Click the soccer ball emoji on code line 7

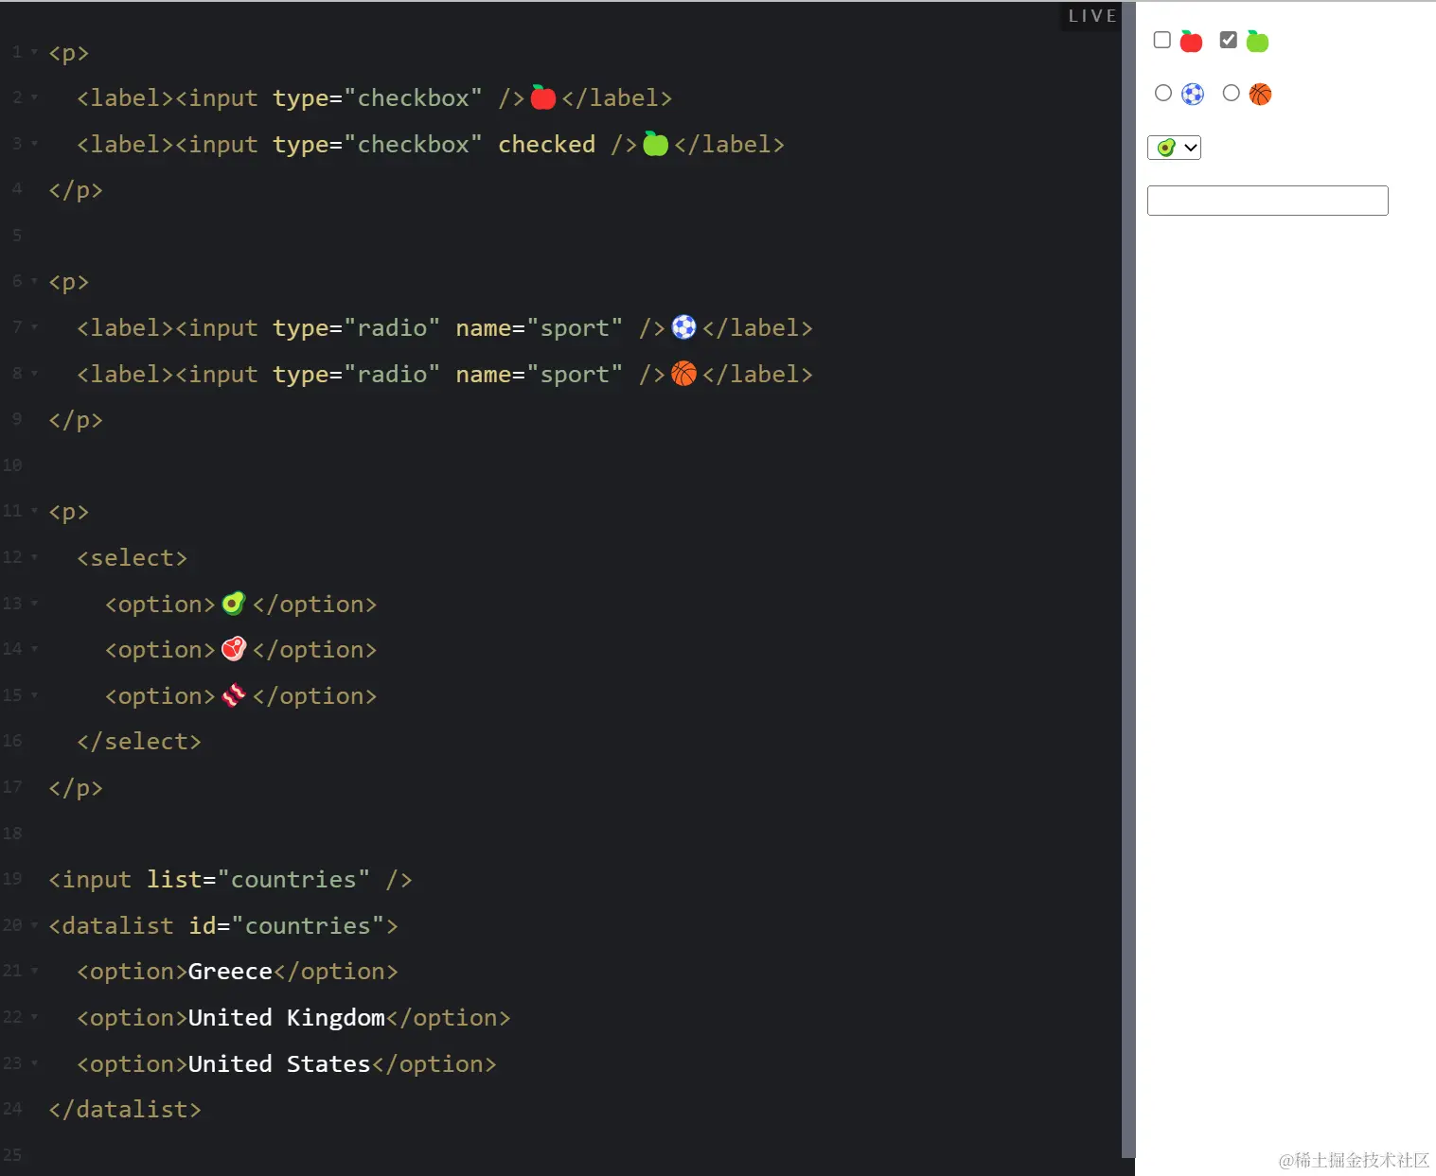click(683, 327)
